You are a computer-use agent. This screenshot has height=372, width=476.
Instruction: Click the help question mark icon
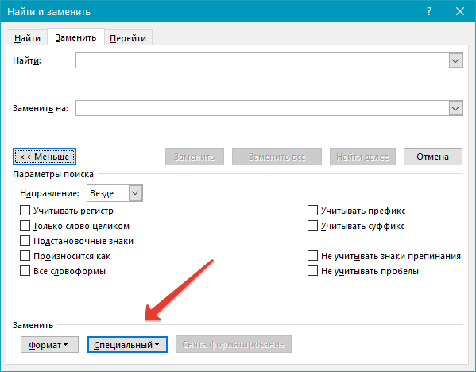coord(429,12)
